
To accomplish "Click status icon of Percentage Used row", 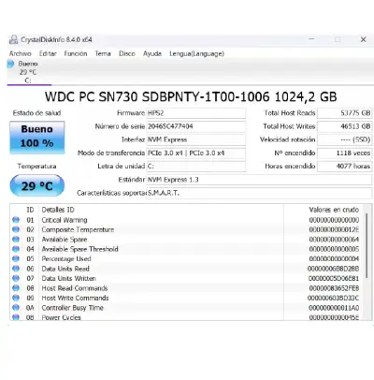I will point(16,258).
